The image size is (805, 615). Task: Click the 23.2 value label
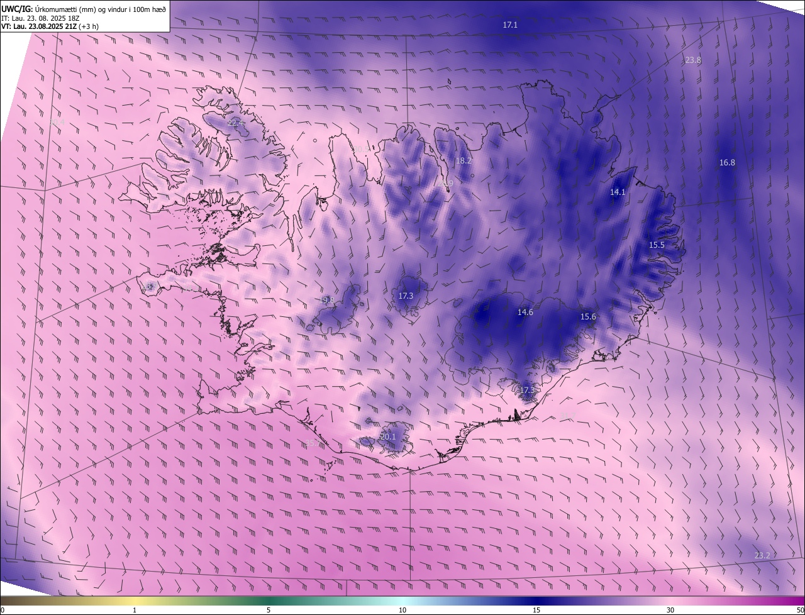762,556
